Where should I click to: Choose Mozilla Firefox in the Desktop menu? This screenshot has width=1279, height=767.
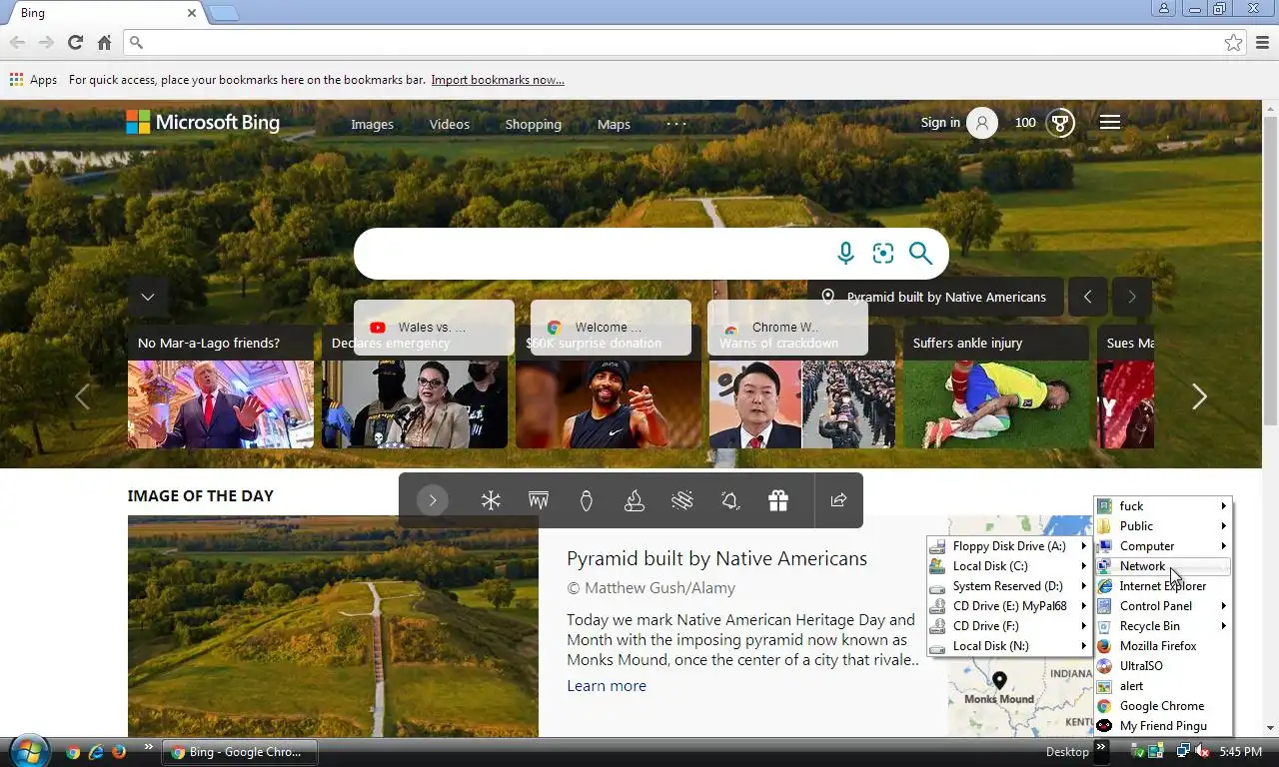click(x=1163, y=646)
